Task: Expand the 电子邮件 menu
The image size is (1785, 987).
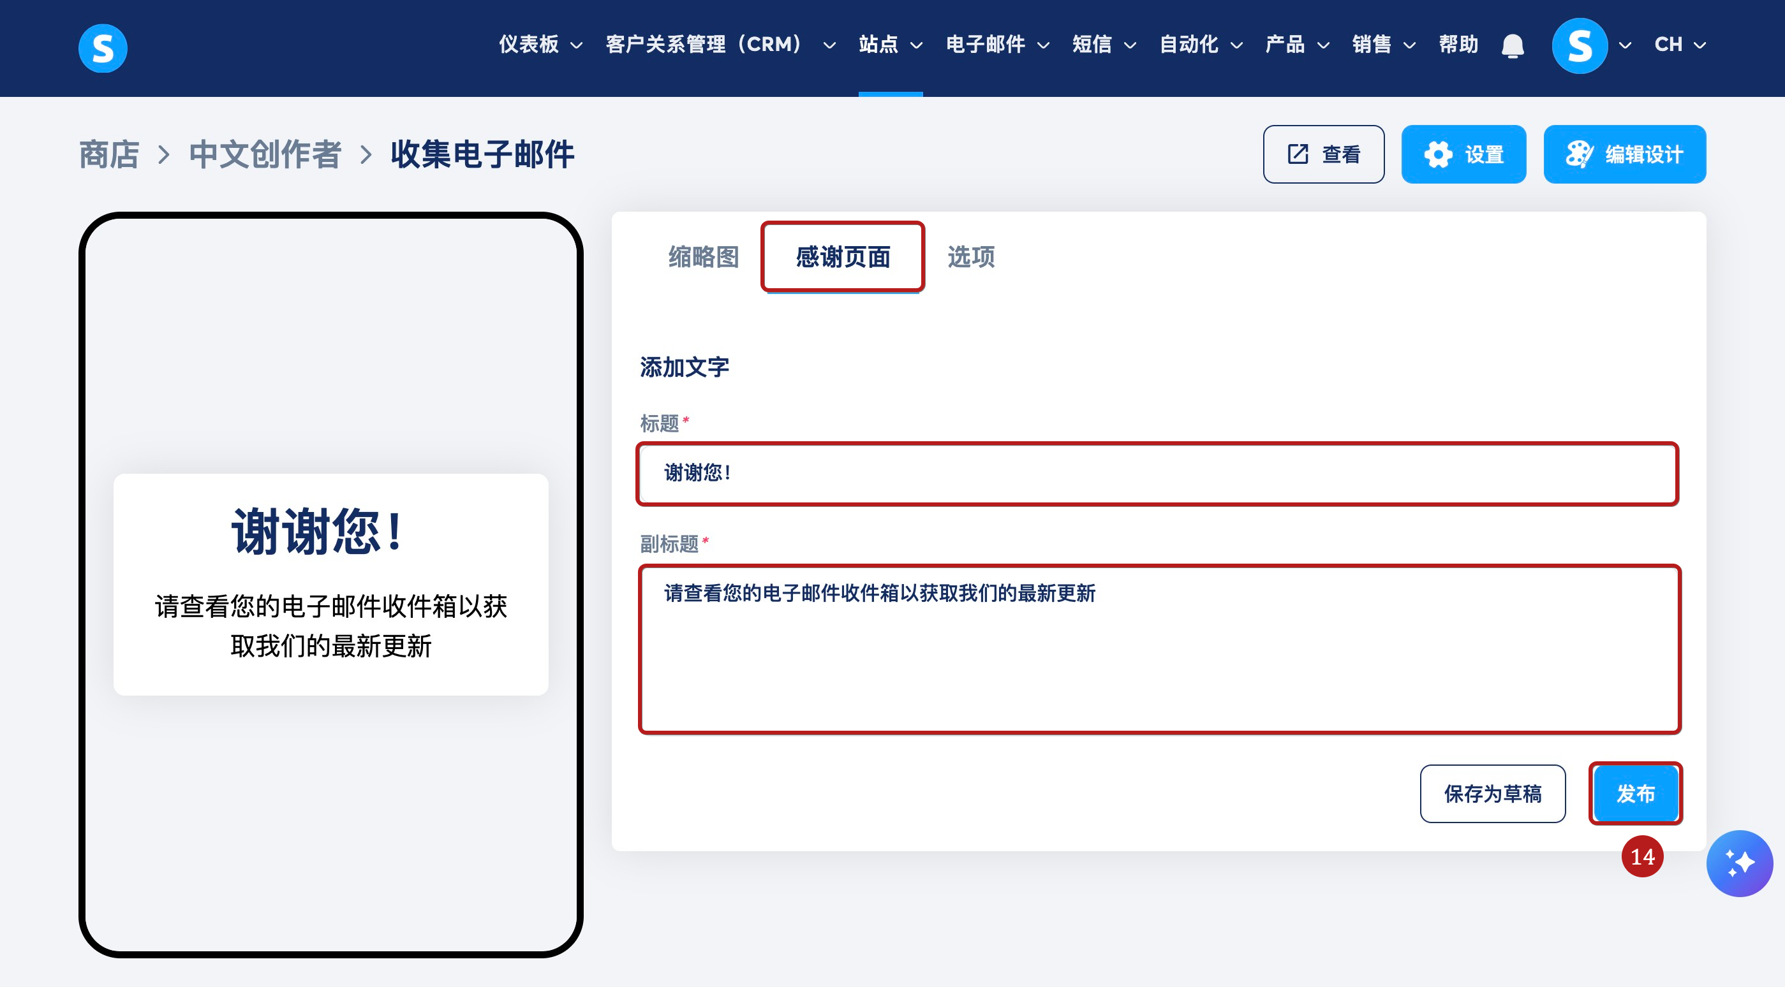Action: tap(996, 45)
